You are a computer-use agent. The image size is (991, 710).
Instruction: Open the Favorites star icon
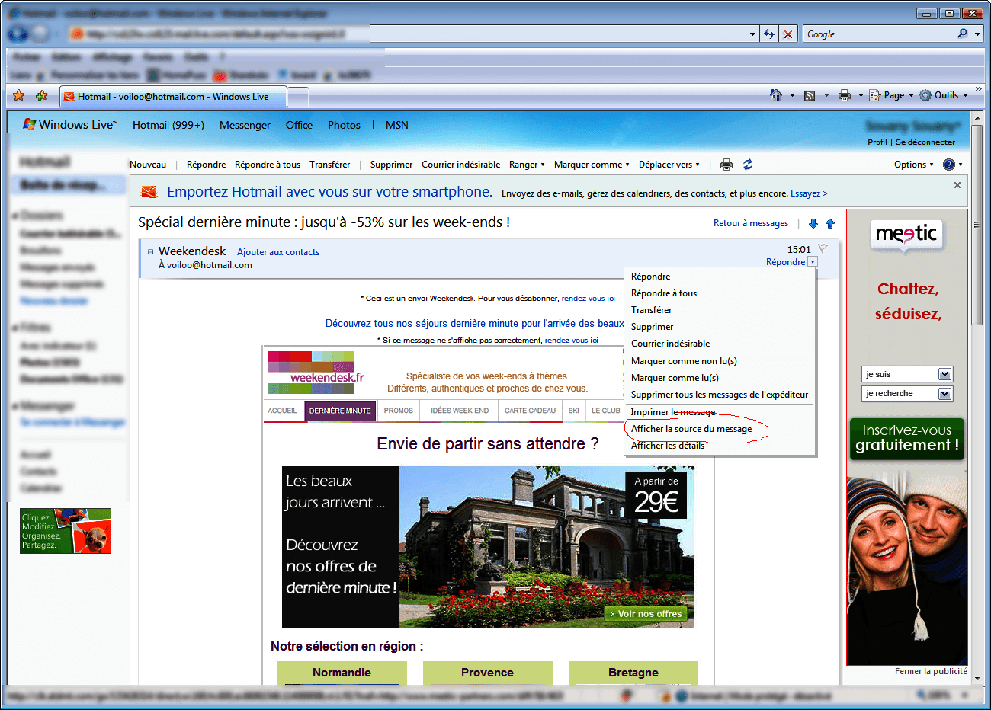tap(19, 95)
